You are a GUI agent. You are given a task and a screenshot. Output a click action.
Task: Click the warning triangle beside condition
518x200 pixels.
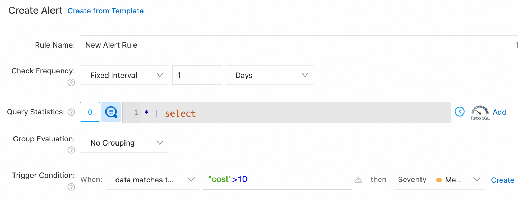tap(358, 180)
